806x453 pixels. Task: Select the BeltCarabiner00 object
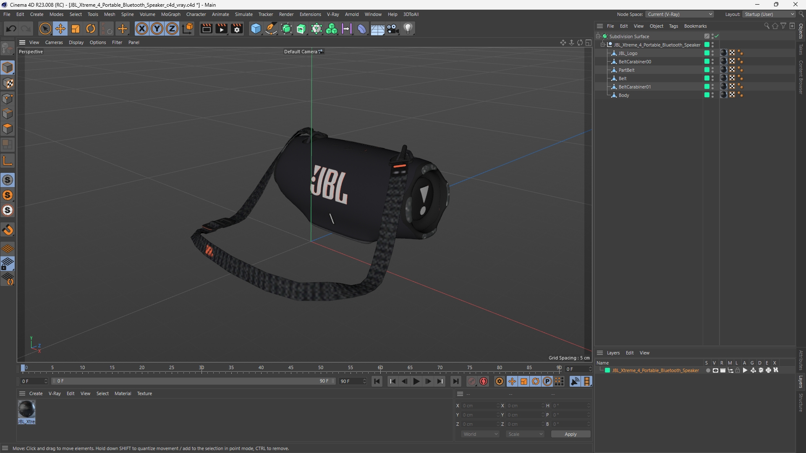click(635, 62)
